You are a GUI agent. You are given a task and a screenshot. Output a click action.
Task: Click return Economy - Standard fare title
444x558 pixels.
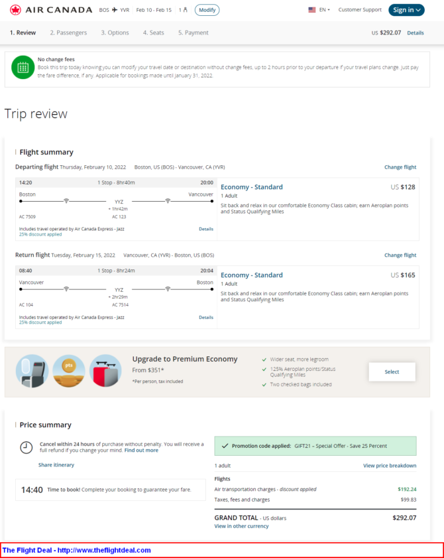[x=252, y=275]
